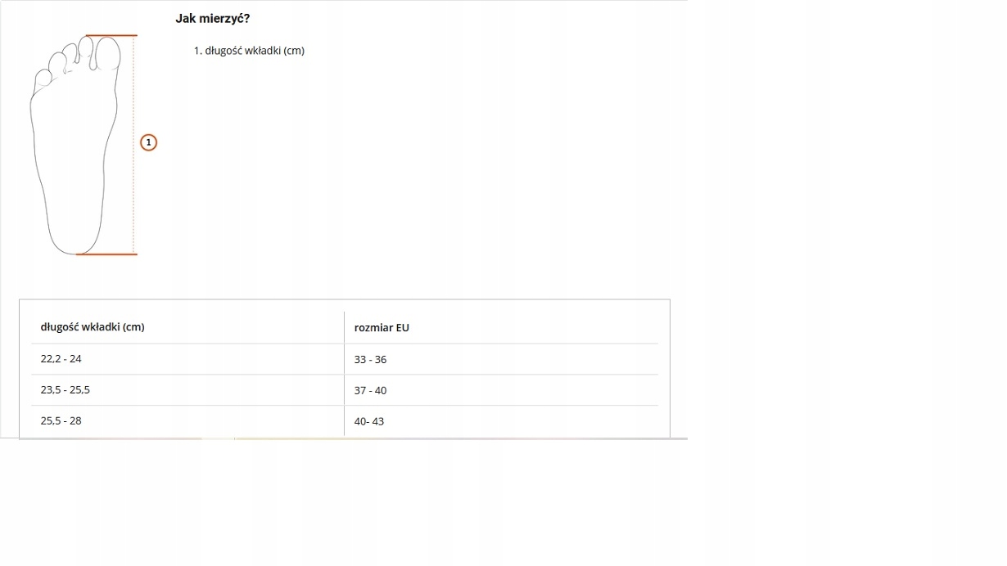Viewport: 1007px width, 566px height.
Task: Click the "Jak mierzyć?" heading
Action: 212,18
